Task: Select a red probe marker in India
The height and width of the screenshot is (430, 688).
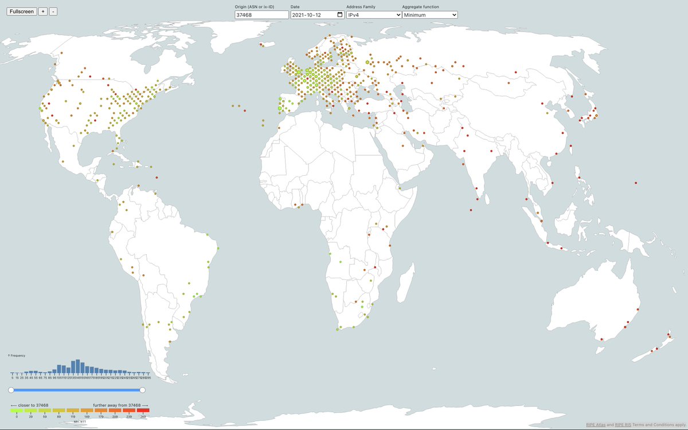Action: point(464,151)
